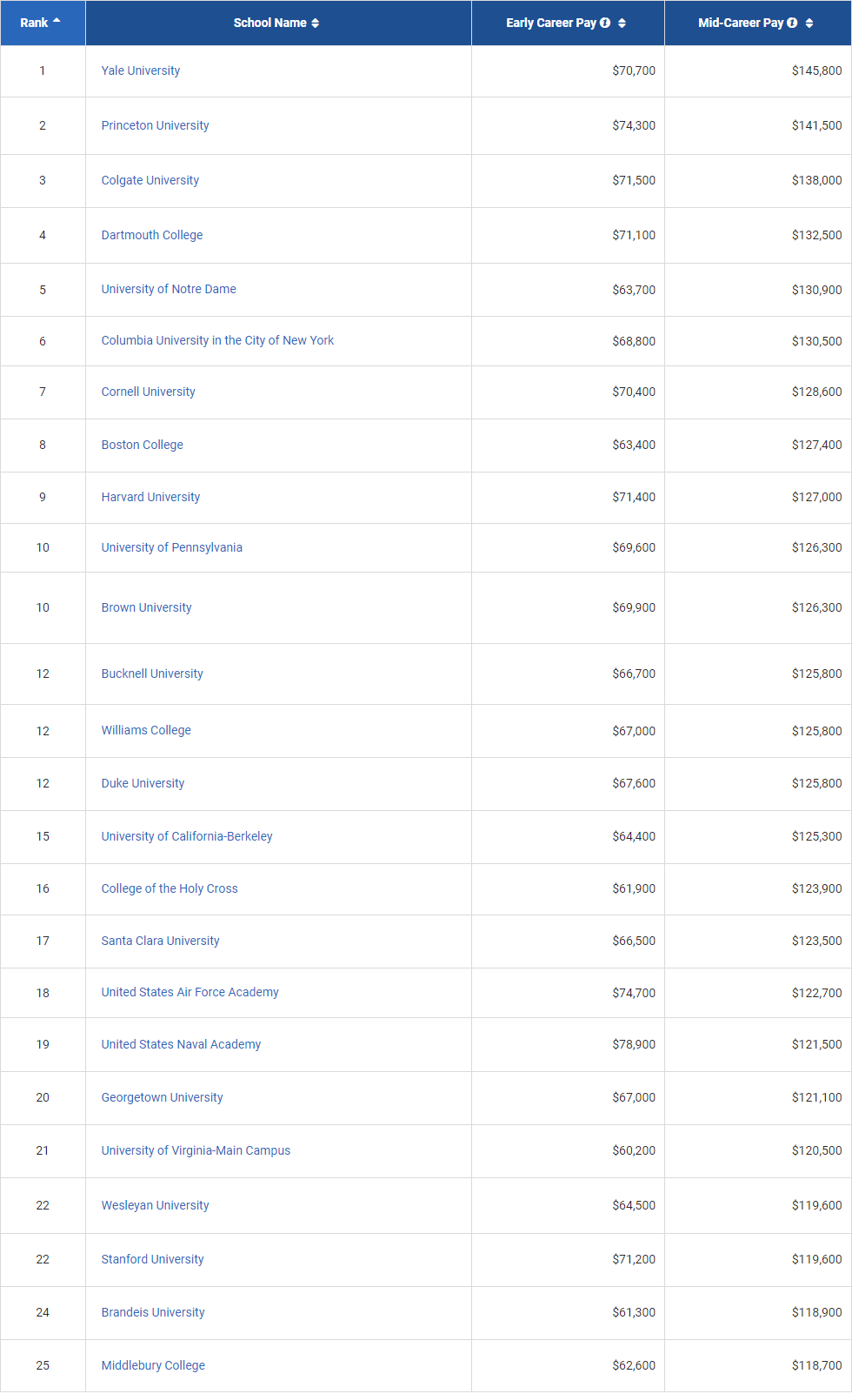Viewport: 852px width, 1394px height.
Task: Select United States Naval Academy link
Action: tap(181, 1044)
